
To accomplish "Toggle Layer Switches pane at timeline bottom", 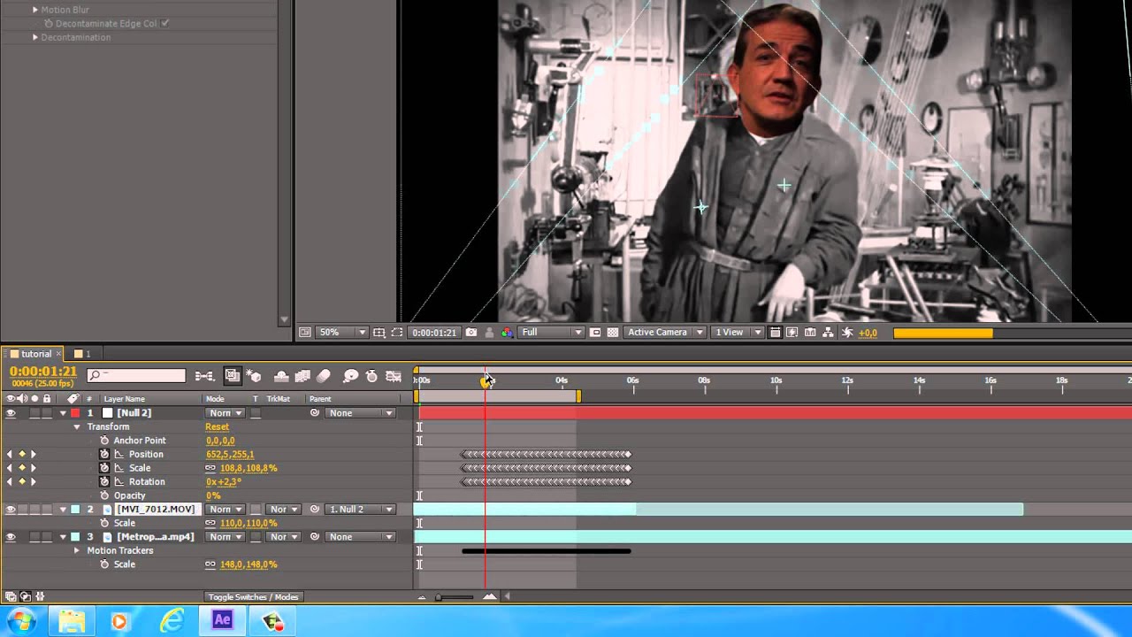I will [9, 596].
